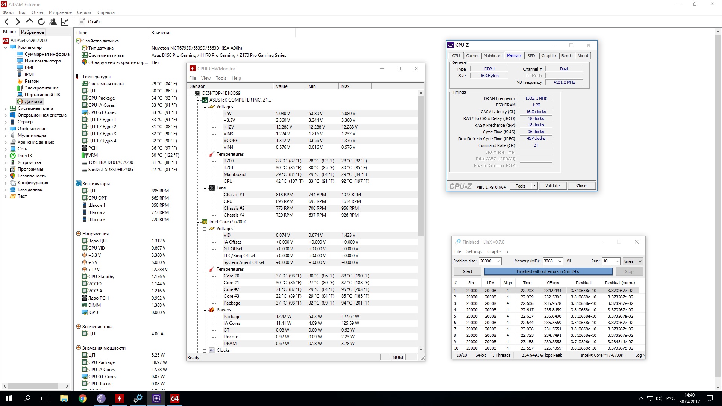Open HWMonitor from the Windows taskbar
The image size is (722, 406).
pos(120,398)
